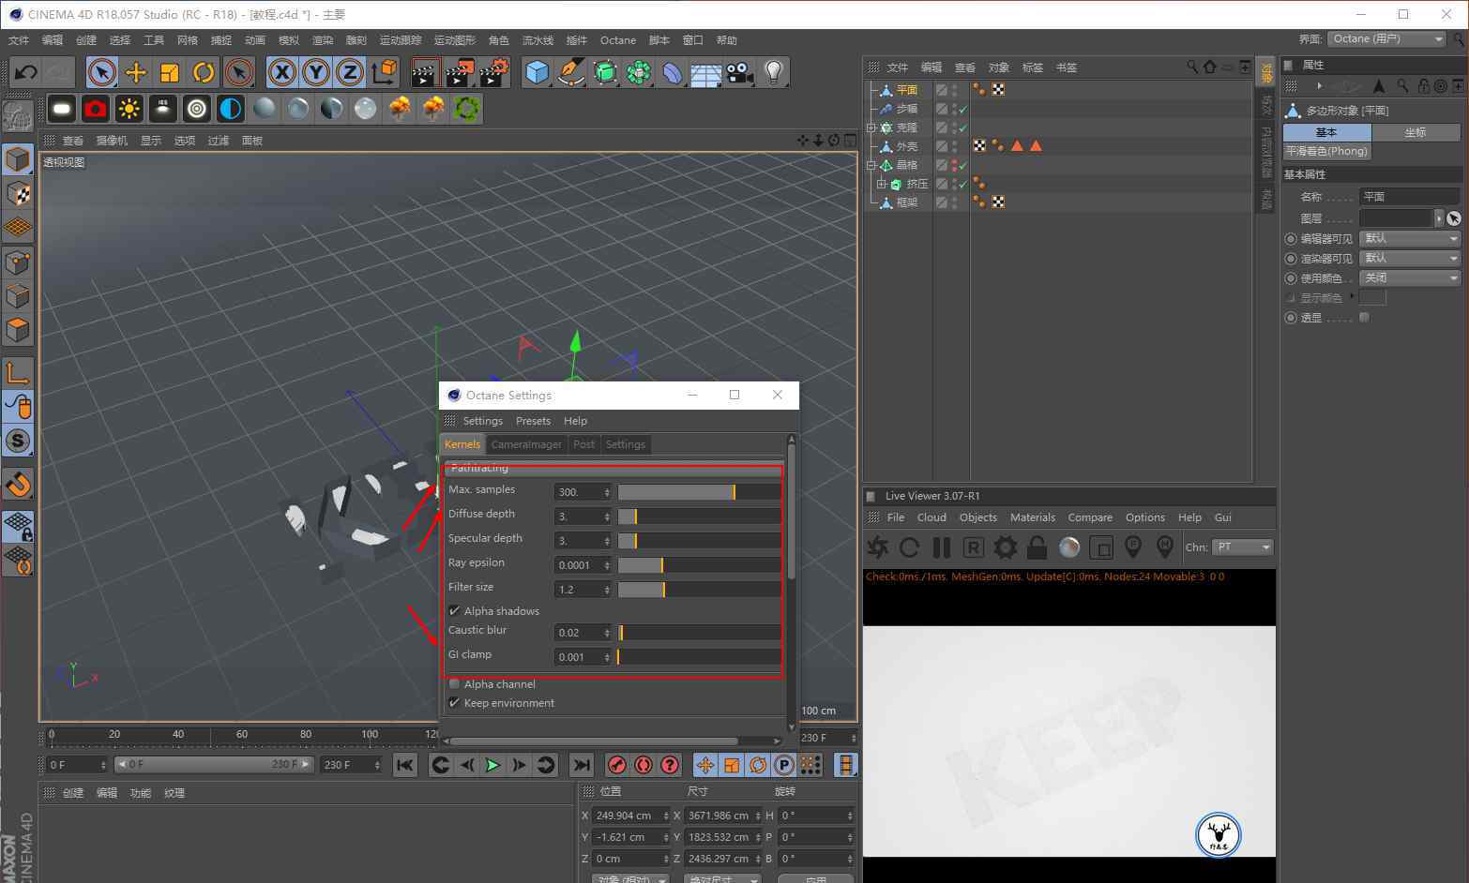Click the 平滑着色(Phong) tag button
Viewport: 1469px width, 883px height.
click(1326, 151)
